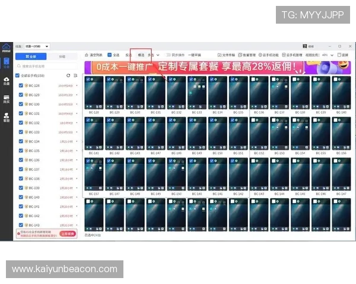
Task: Click the refresh icon above the device list
Action: click(x=68, y=76)
